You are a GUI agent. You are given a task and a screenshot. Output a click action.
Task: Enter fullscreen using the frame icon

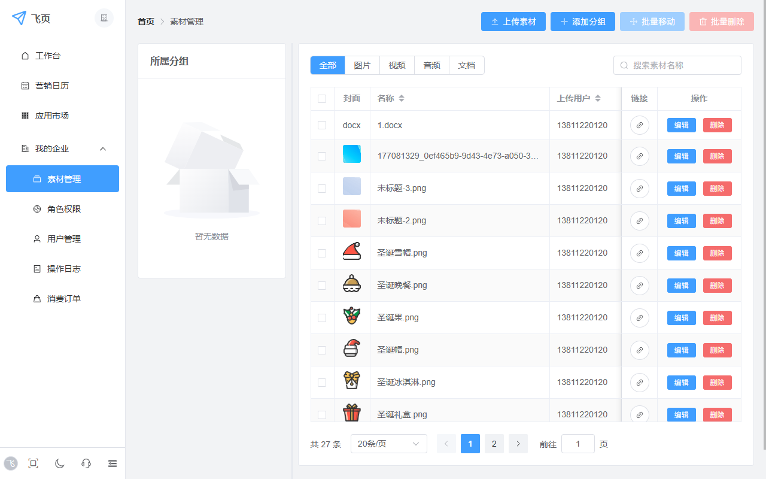tap(33, 463)
